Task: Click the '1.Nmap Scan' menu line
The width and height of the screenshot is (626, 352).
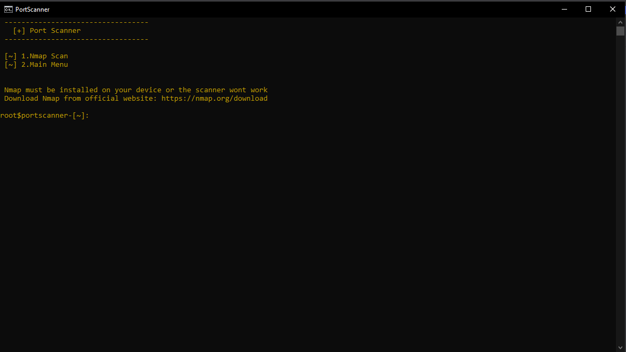Action: click(x=36, y=56)
